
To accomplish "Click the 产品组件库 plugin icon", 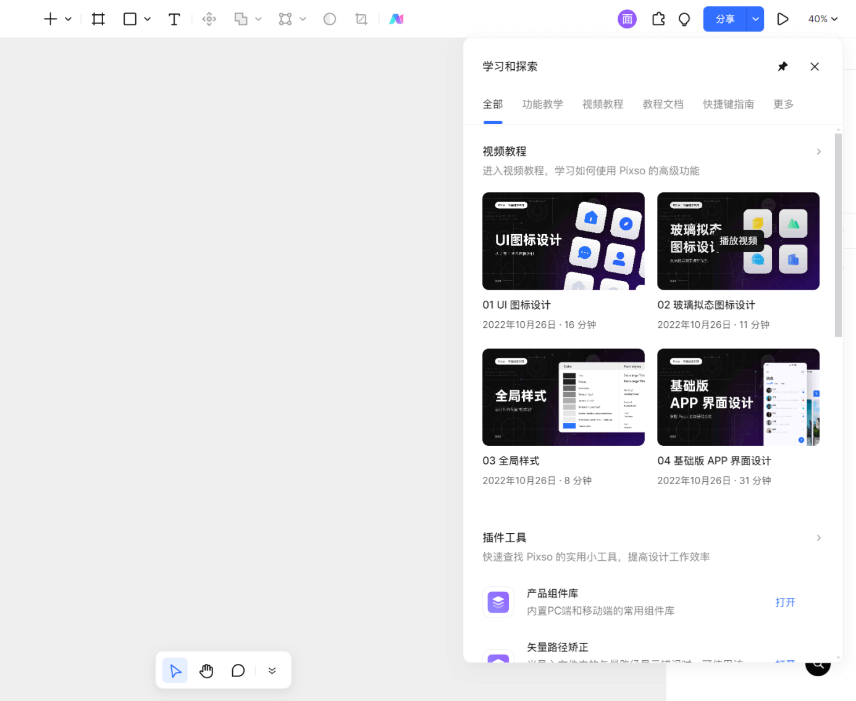I will pos(498,602).
